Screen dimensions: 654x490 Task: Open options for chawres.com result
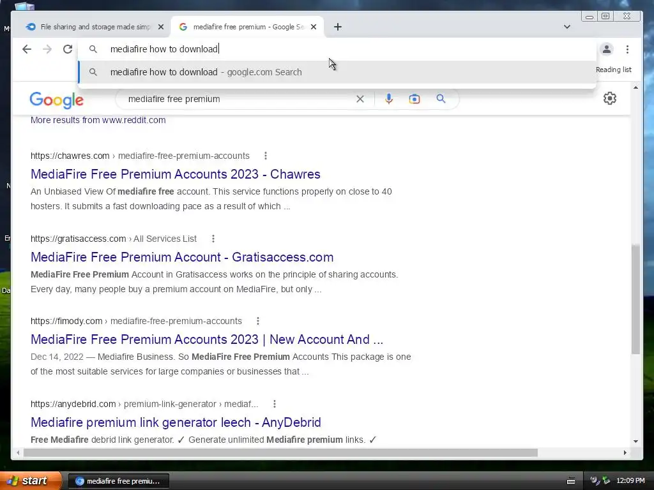[266, 156]
